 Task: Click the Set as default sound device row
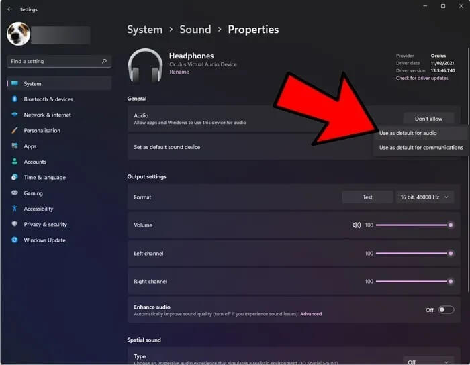coord(294,147)
